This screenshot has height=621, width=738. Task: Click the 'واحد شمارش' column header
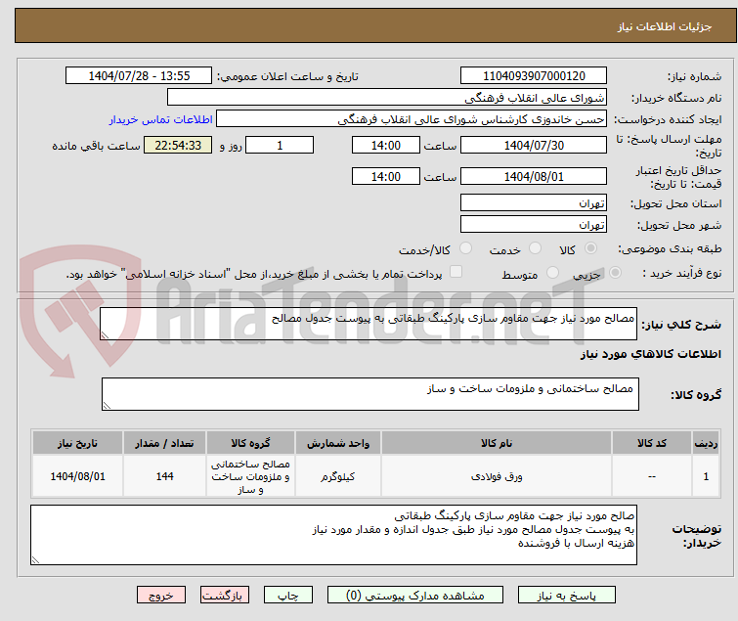[338, 444]
